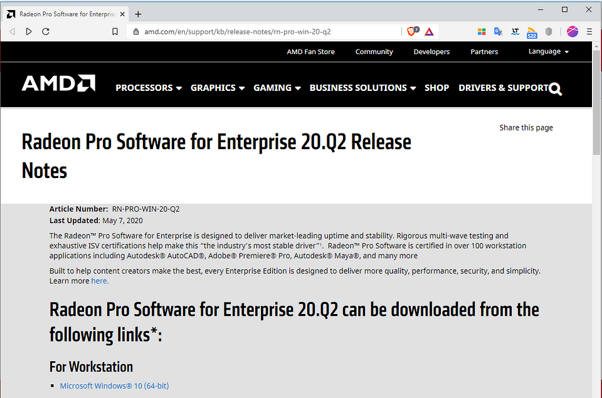Click the forward navigation arrow
This screenshot has width=602, height=398.
29,31
